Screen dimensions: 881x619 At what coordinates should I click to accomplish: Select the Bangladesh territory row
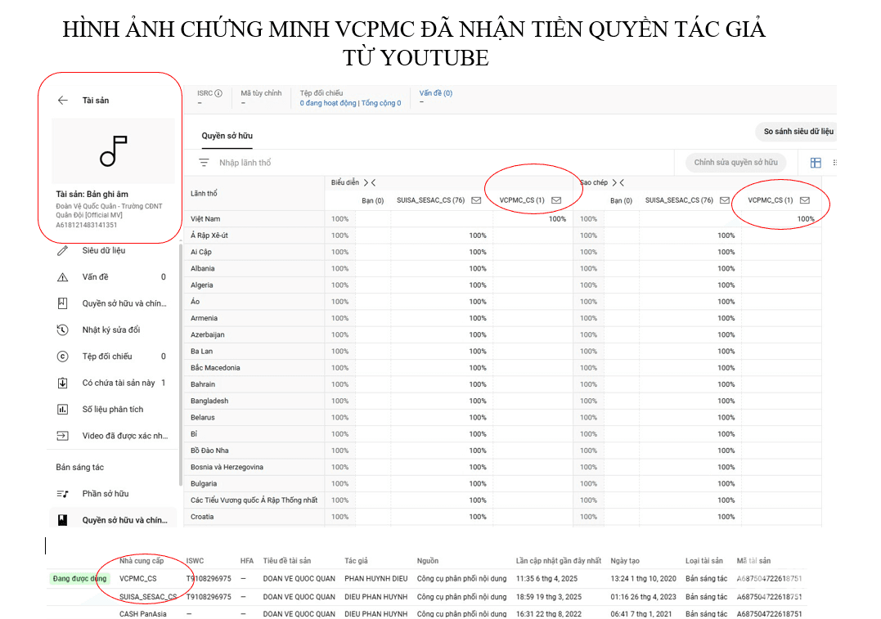(503, 401)
